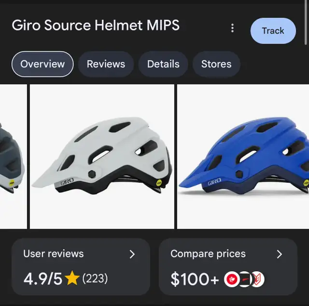
Task: Click the Track button
Action: point(273,31)
